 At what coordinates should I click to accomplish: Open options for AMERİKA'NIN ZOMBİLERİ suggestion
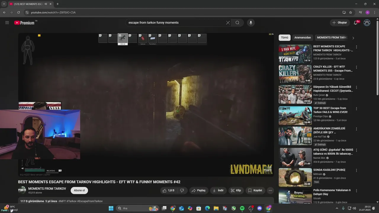click(x=356, y=129)
